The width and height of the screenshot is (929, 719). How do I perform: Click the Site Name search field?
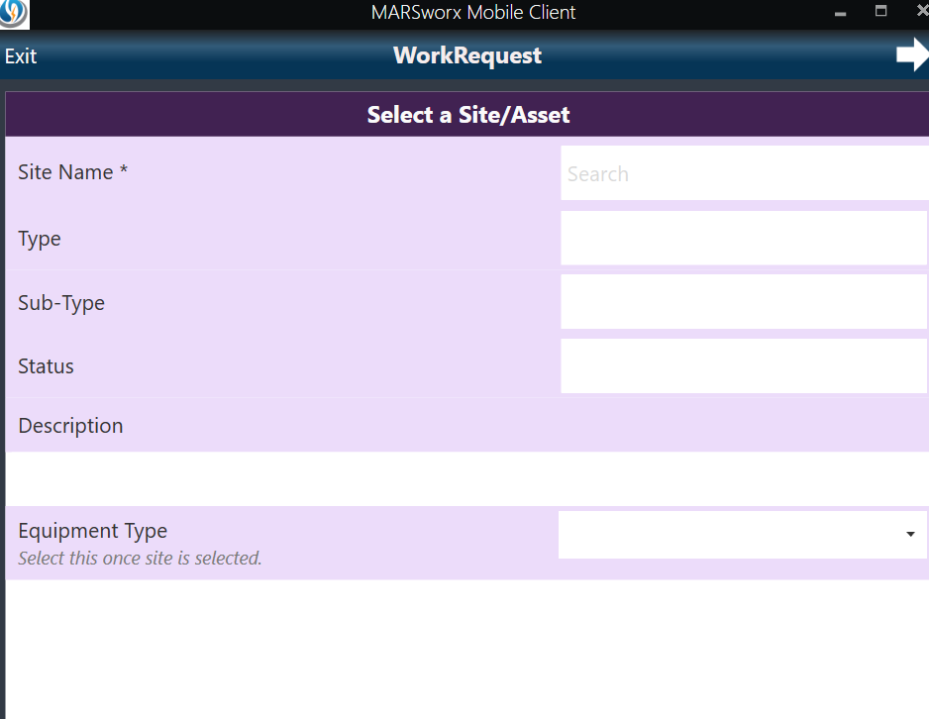745,173
